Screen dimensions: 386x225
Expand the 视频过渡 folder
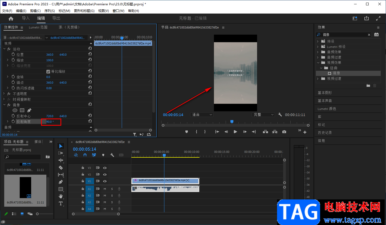click(x=318, y=79)
